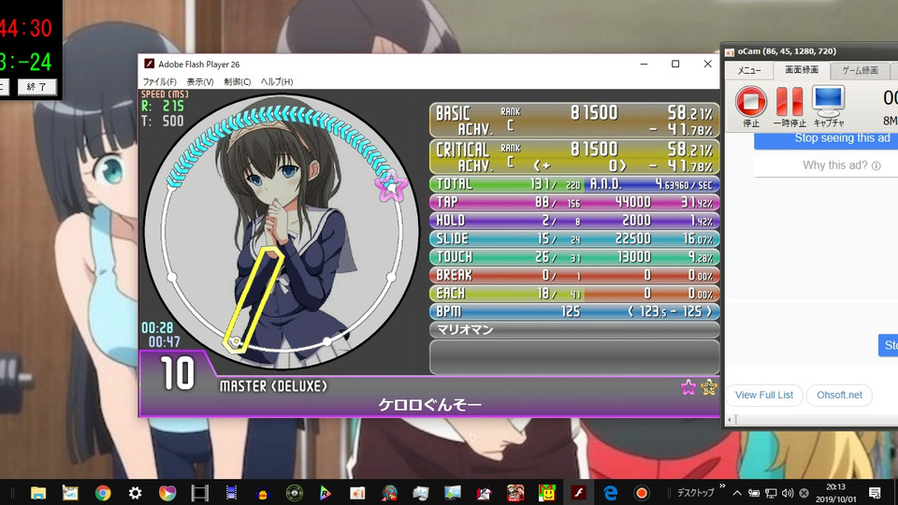Click the BREAK stats row
898x505 pixels.
(574, 275)
